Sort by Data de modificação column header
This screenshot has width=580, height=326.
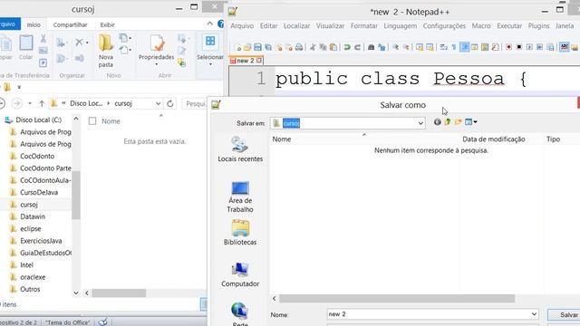(494, 139)
